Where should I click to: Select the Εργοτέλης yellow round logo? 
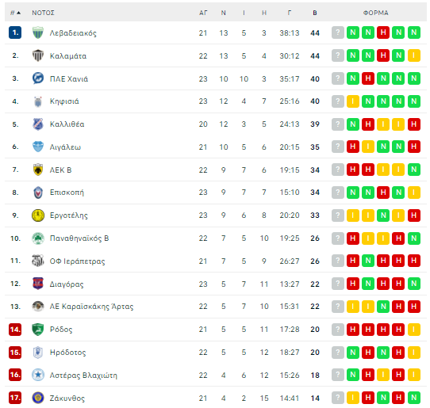[38, 215]
